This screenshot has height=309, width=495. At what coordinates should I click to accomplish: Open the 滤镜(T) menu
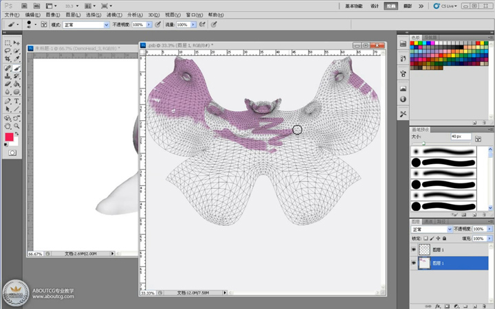pyautogui.click(x=114, y=15)
